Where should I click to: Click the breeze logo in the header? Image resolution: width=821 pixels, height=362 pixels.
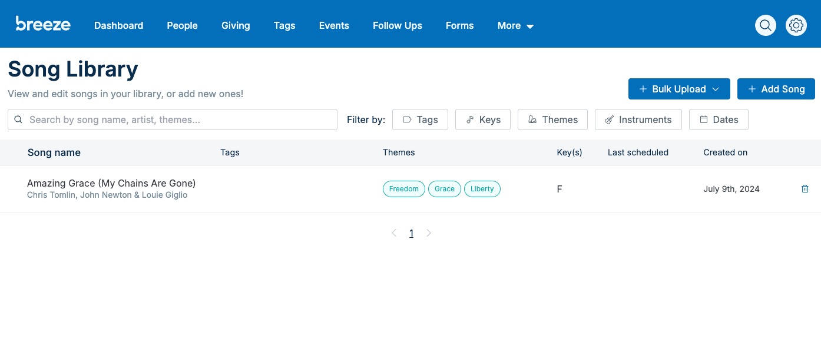coord(43,24)
